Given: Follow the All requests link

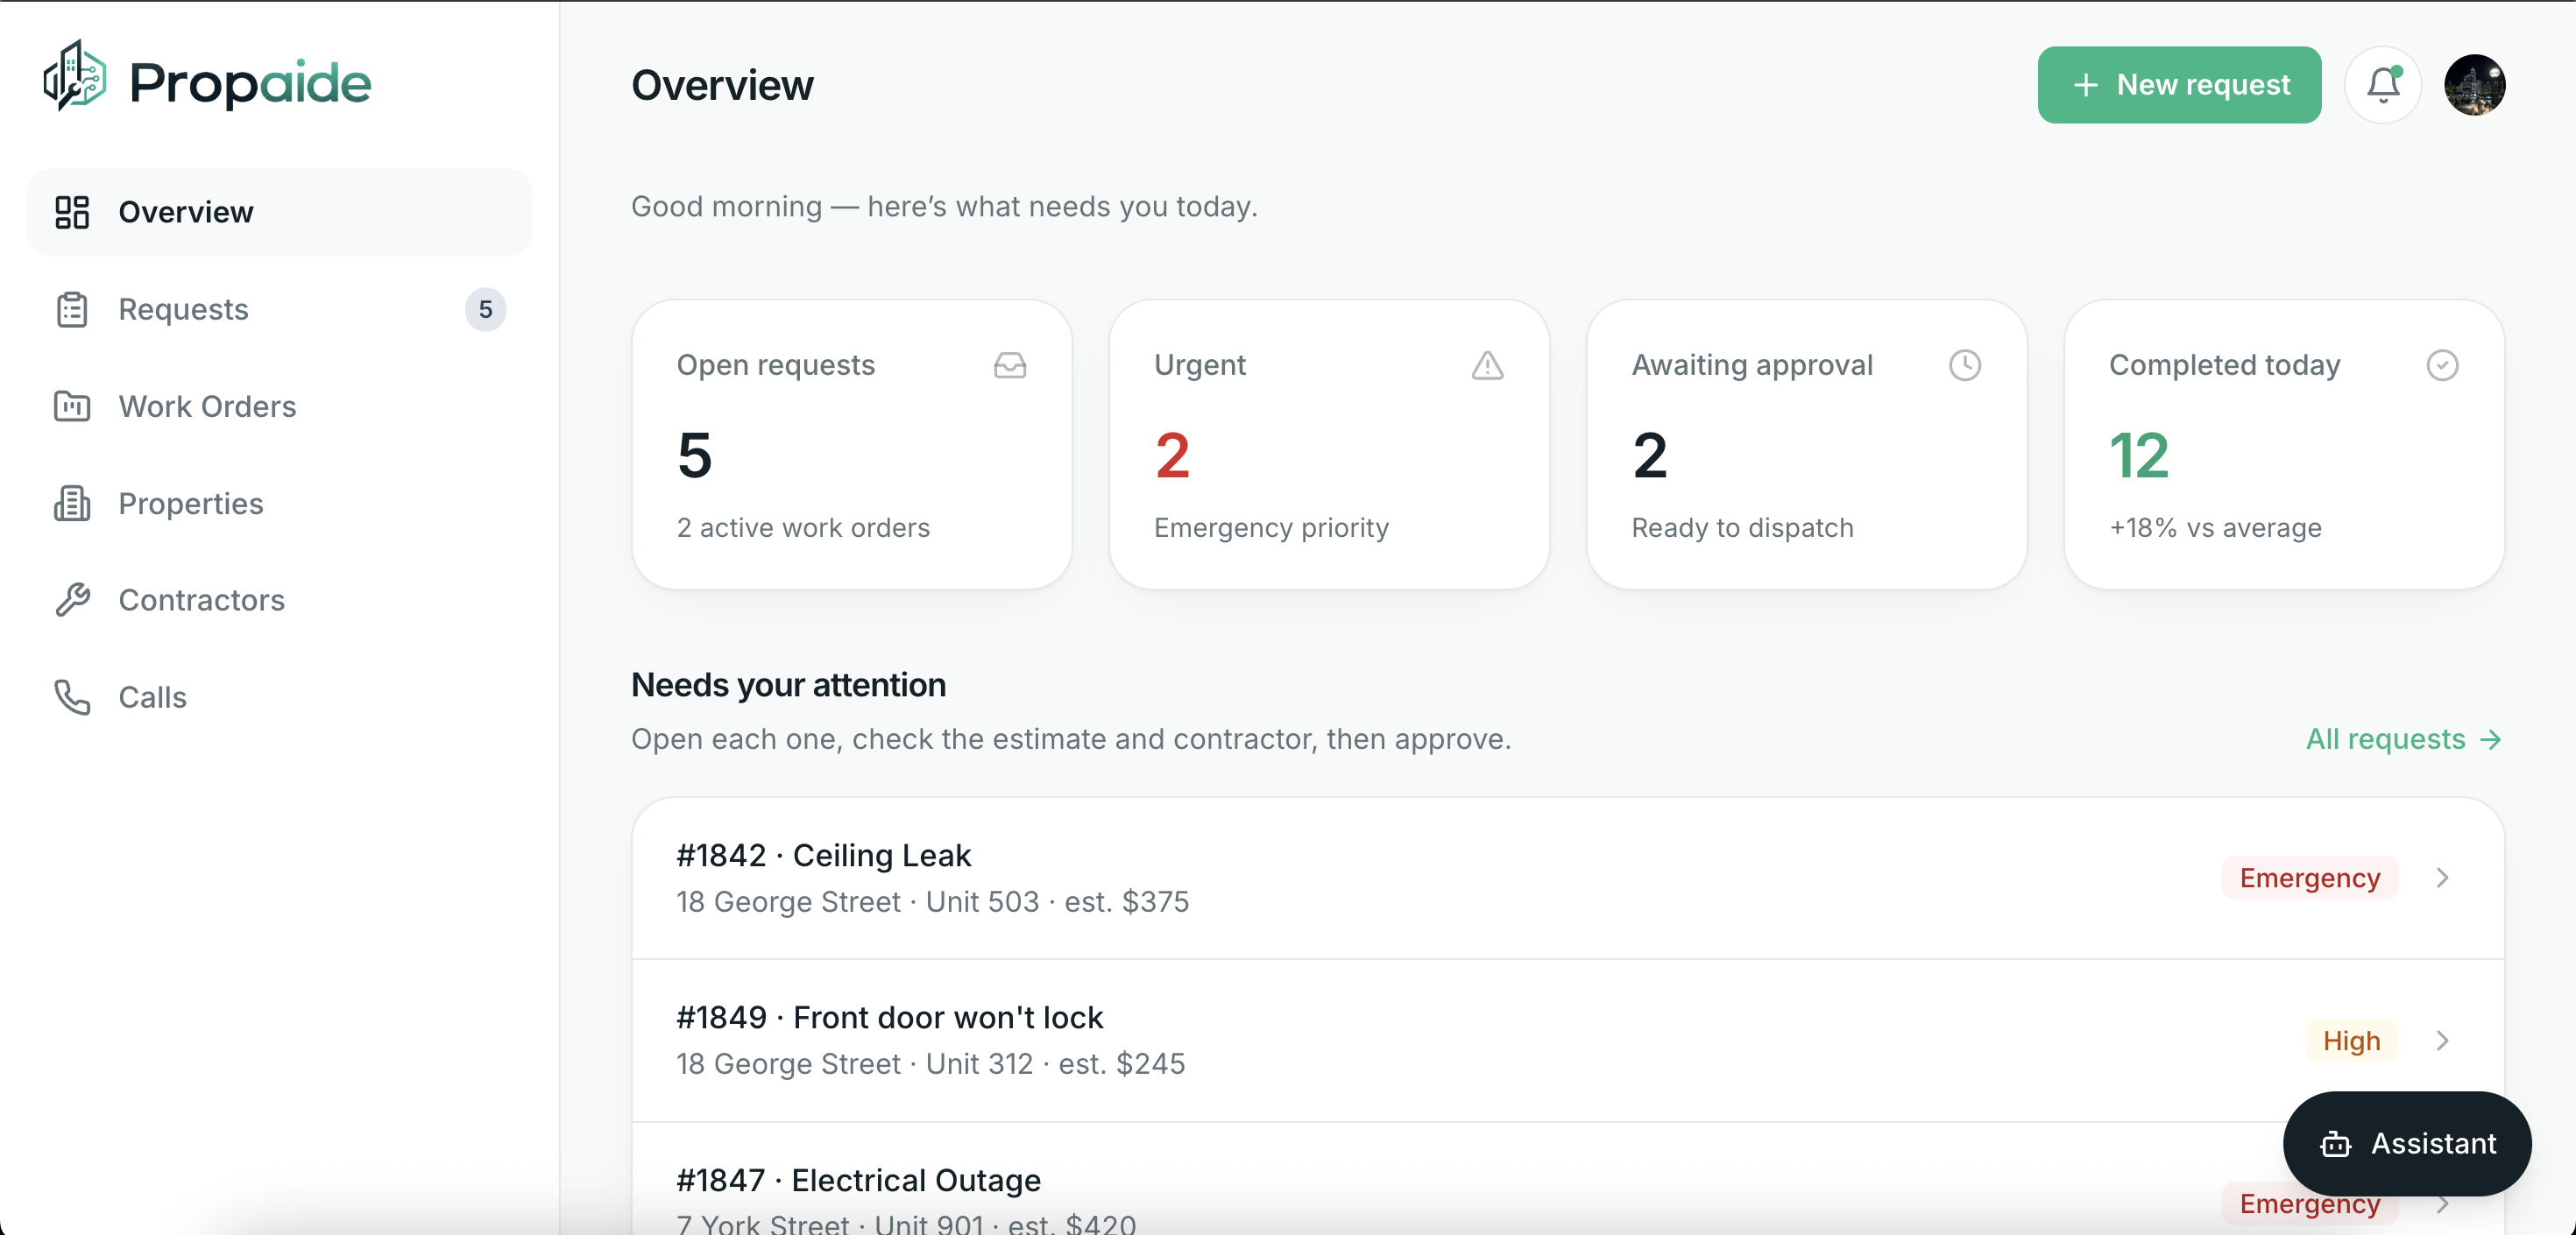Looking at the screenshot, I should click(x=2404, y=740).
